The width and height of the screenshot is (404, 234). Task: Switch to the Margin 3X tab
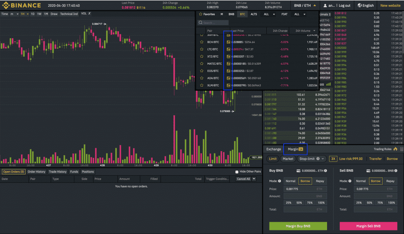coord(295,149)
